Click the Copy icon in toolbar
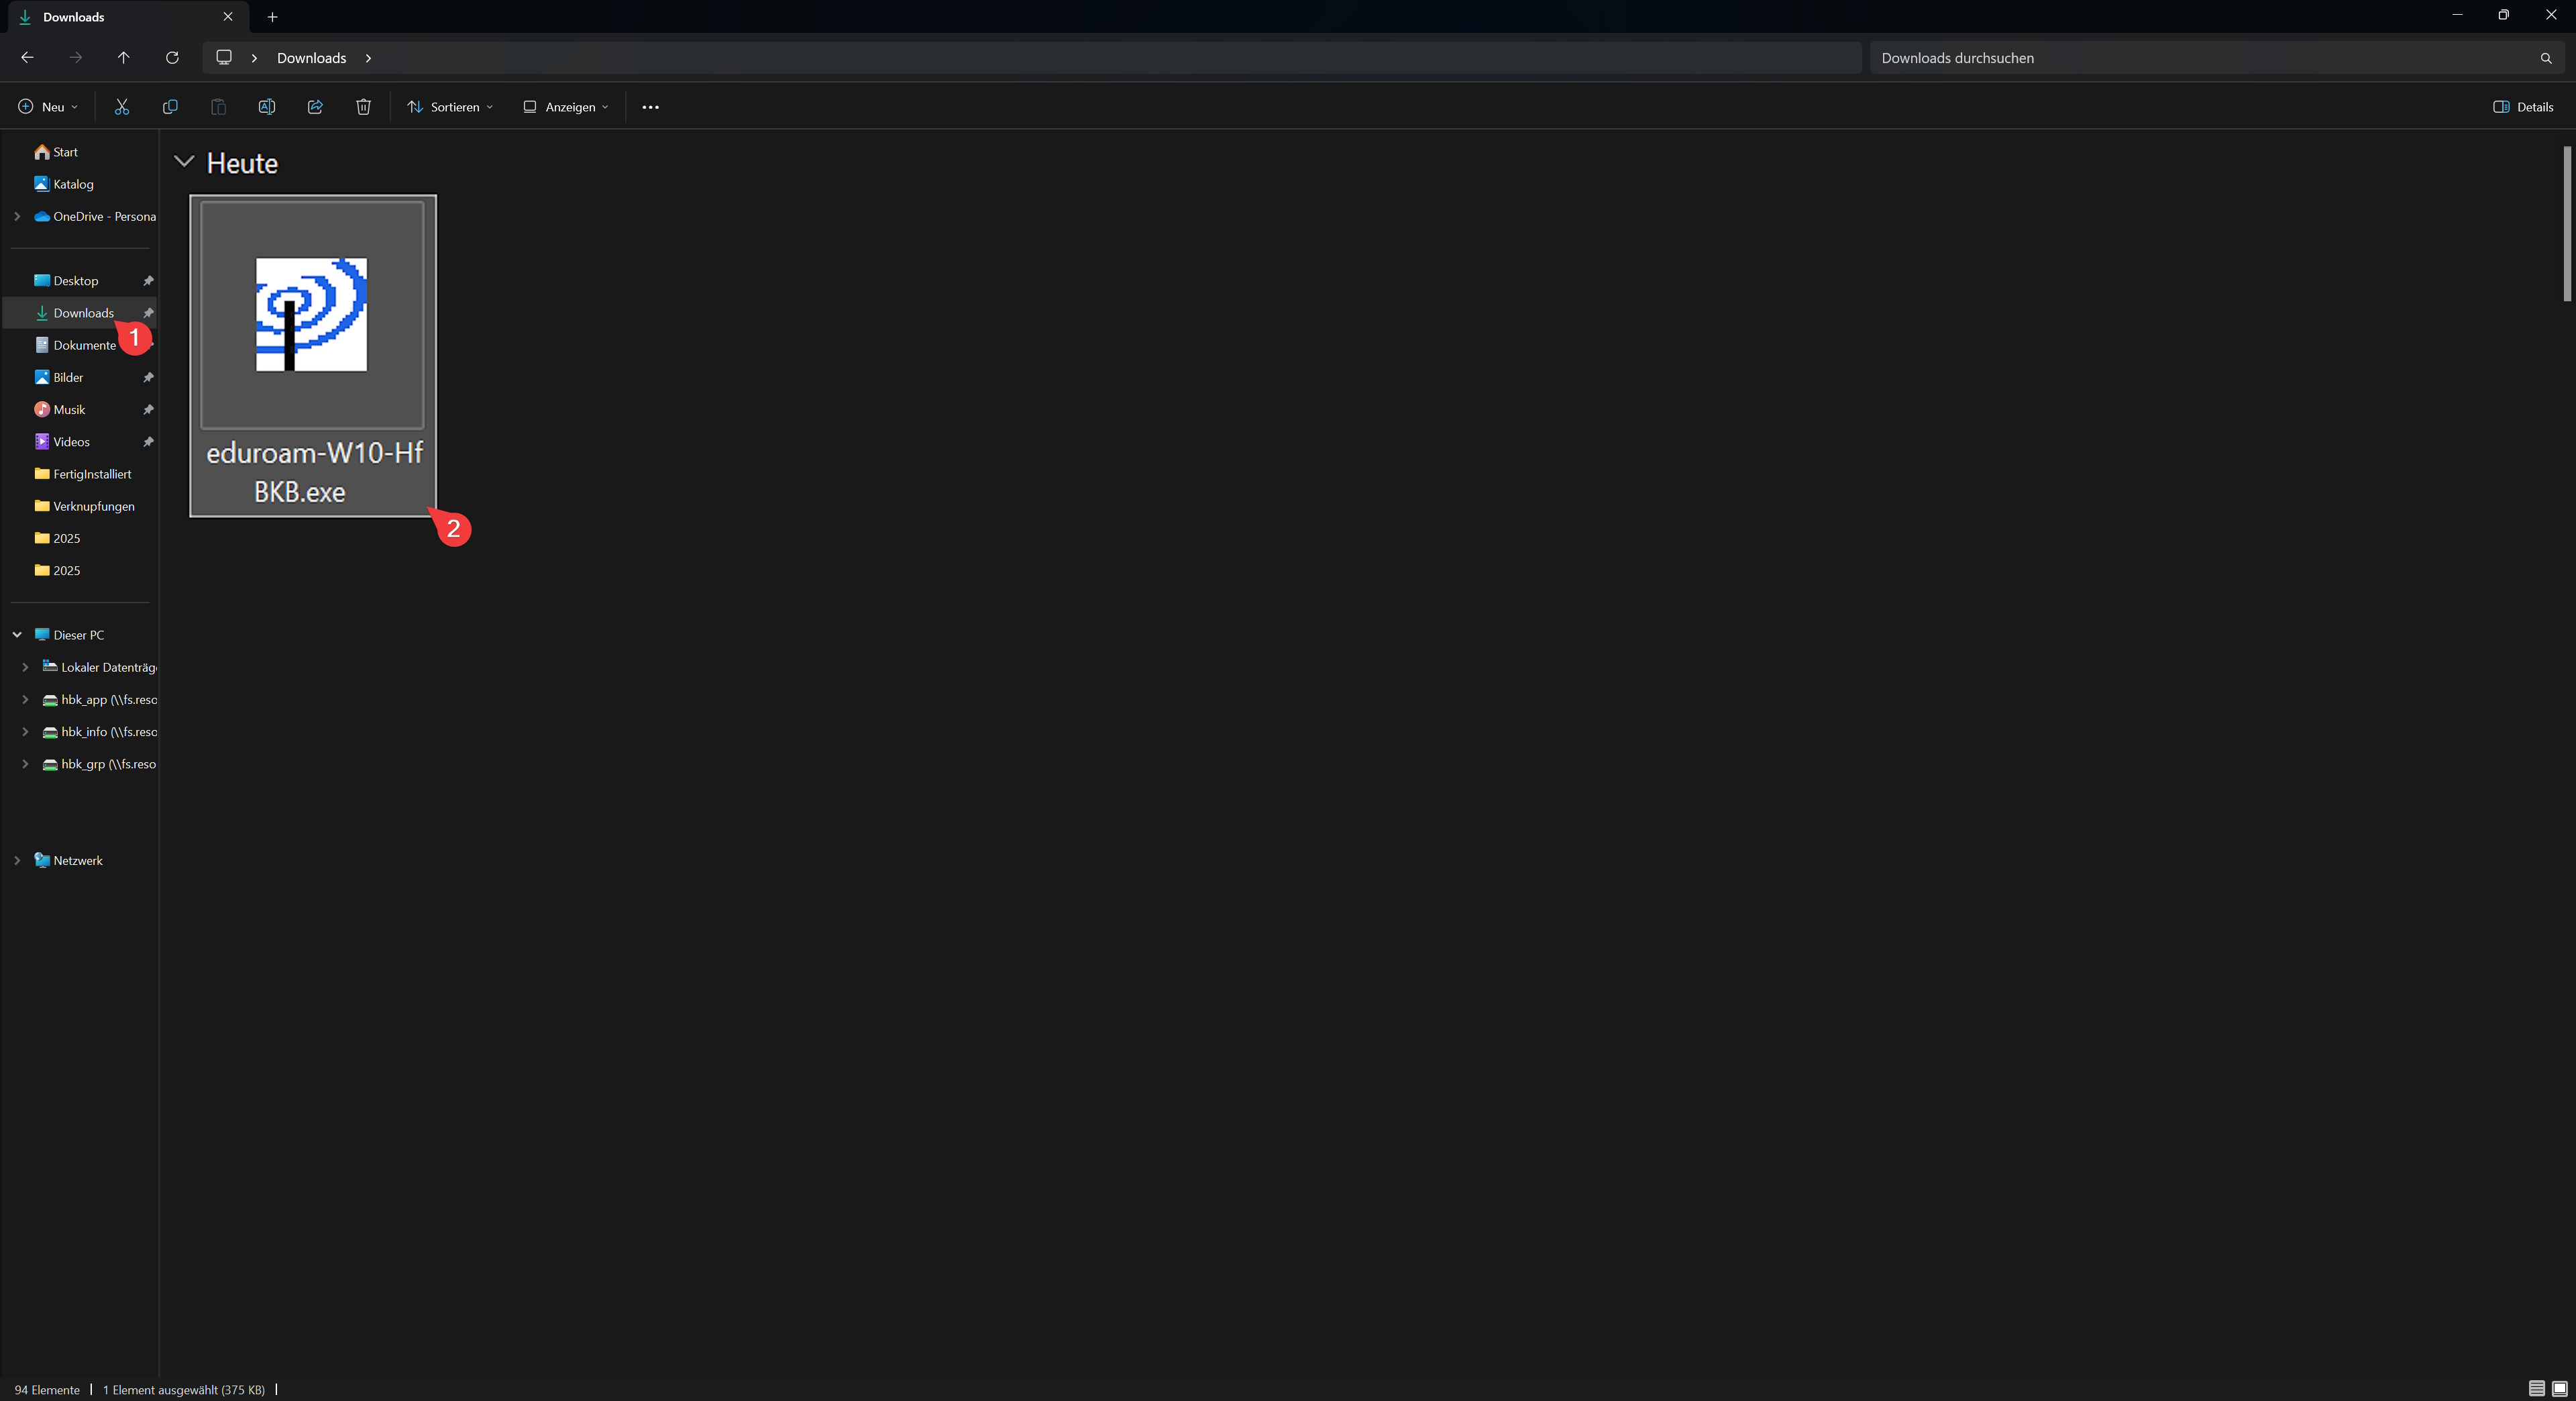This screenshot has height=1401, width=2576. (170, 107)
